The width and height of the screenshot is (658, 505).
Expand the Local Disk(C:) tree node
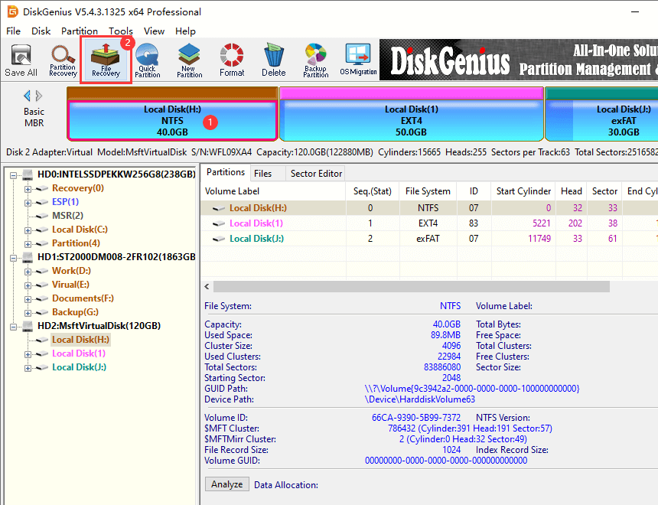coord(28,230)
